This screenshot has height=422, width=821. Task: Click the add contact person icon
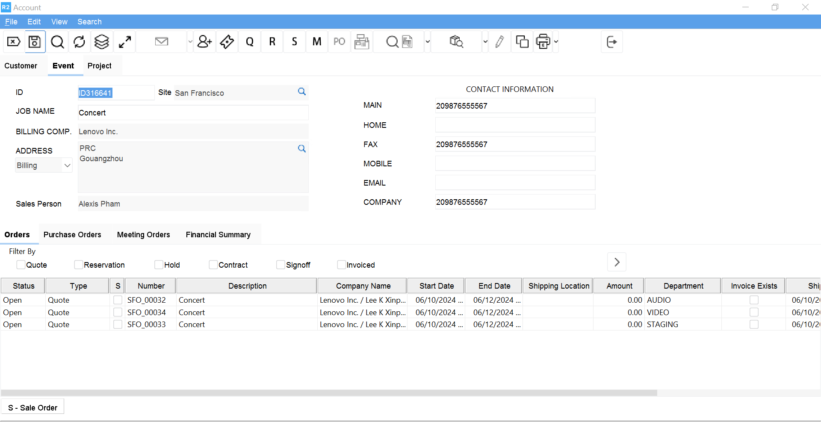pyautogui.click(x=204, y=42)
